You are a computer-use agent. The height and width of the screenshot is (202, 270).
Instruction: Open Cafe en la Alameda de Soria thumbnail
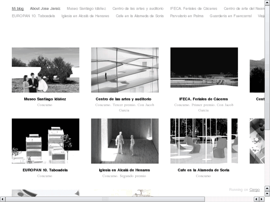click(x=204, y=141)
